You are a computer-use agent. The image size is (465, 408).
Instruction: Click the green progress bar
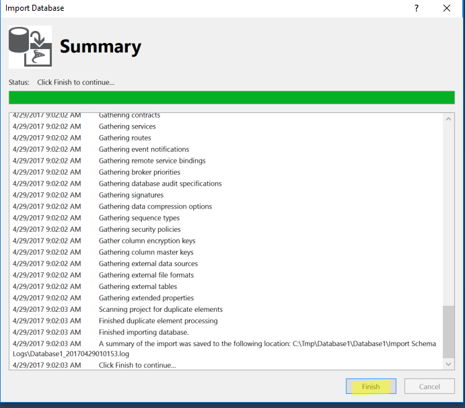click(231, 97)
